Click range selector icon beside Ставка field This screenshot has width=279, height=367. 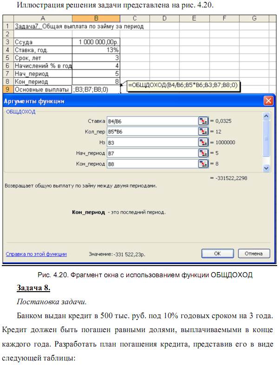pyautogui.click(x=203, y=121)
